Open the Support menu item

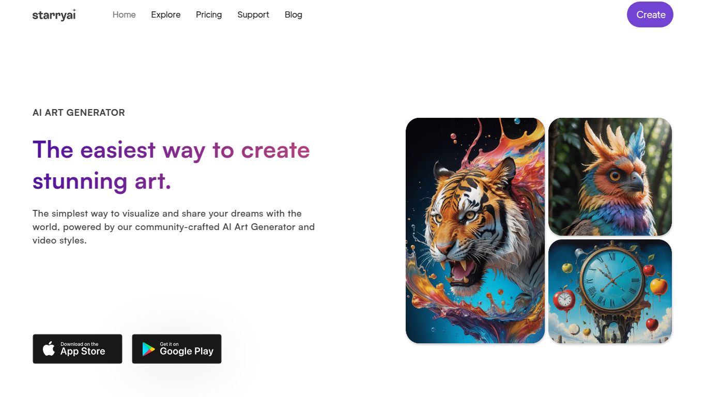tap(253, 14)
